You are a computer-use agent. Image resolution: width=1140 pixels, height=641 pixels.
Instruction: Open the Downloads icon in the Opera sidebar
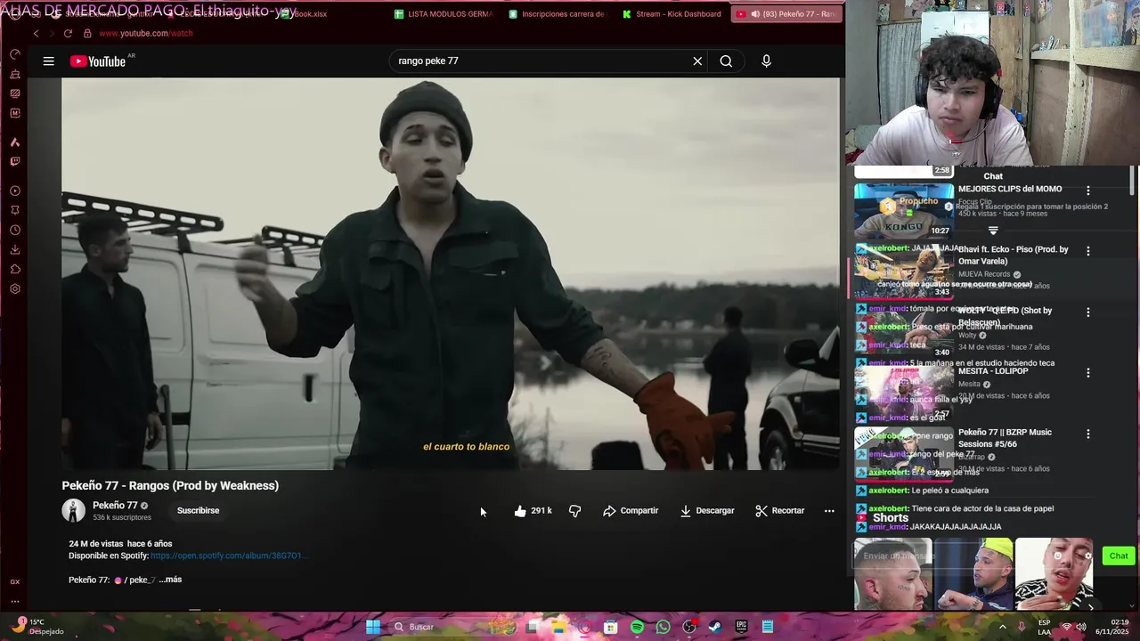point(15,250)
